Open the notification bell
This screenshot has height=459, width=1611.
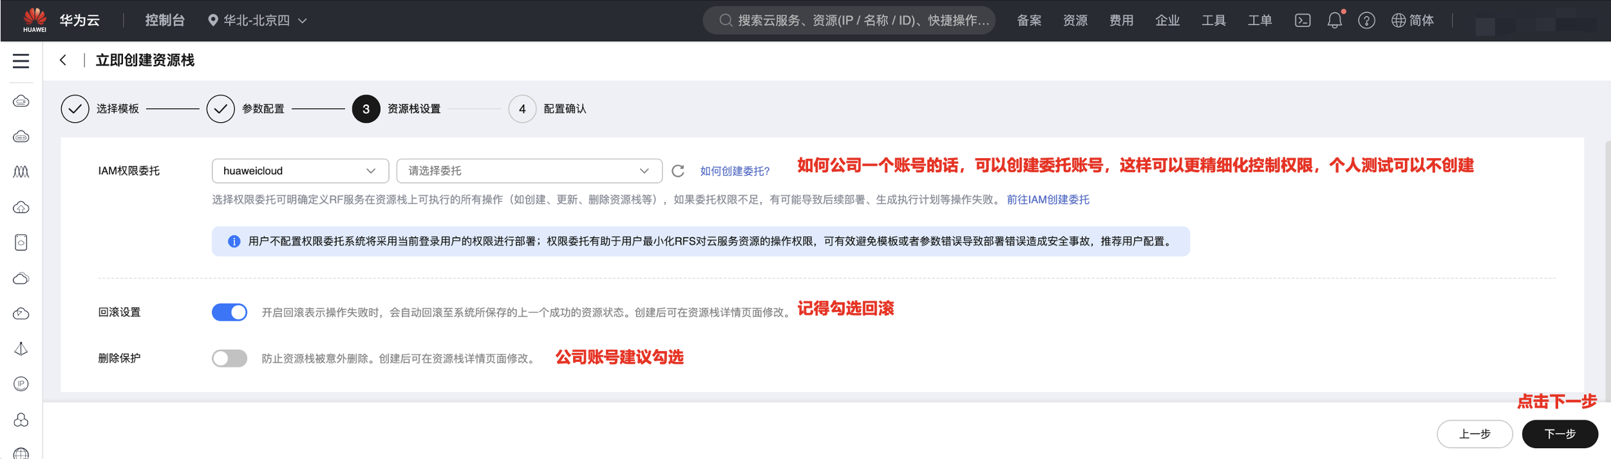coord(1335,21)
